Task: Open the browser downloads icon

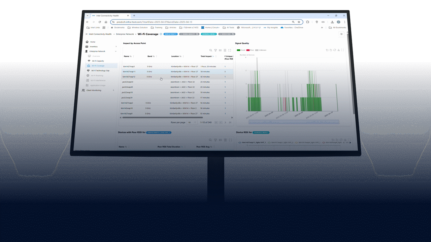Action: click(x=332, y=22)
